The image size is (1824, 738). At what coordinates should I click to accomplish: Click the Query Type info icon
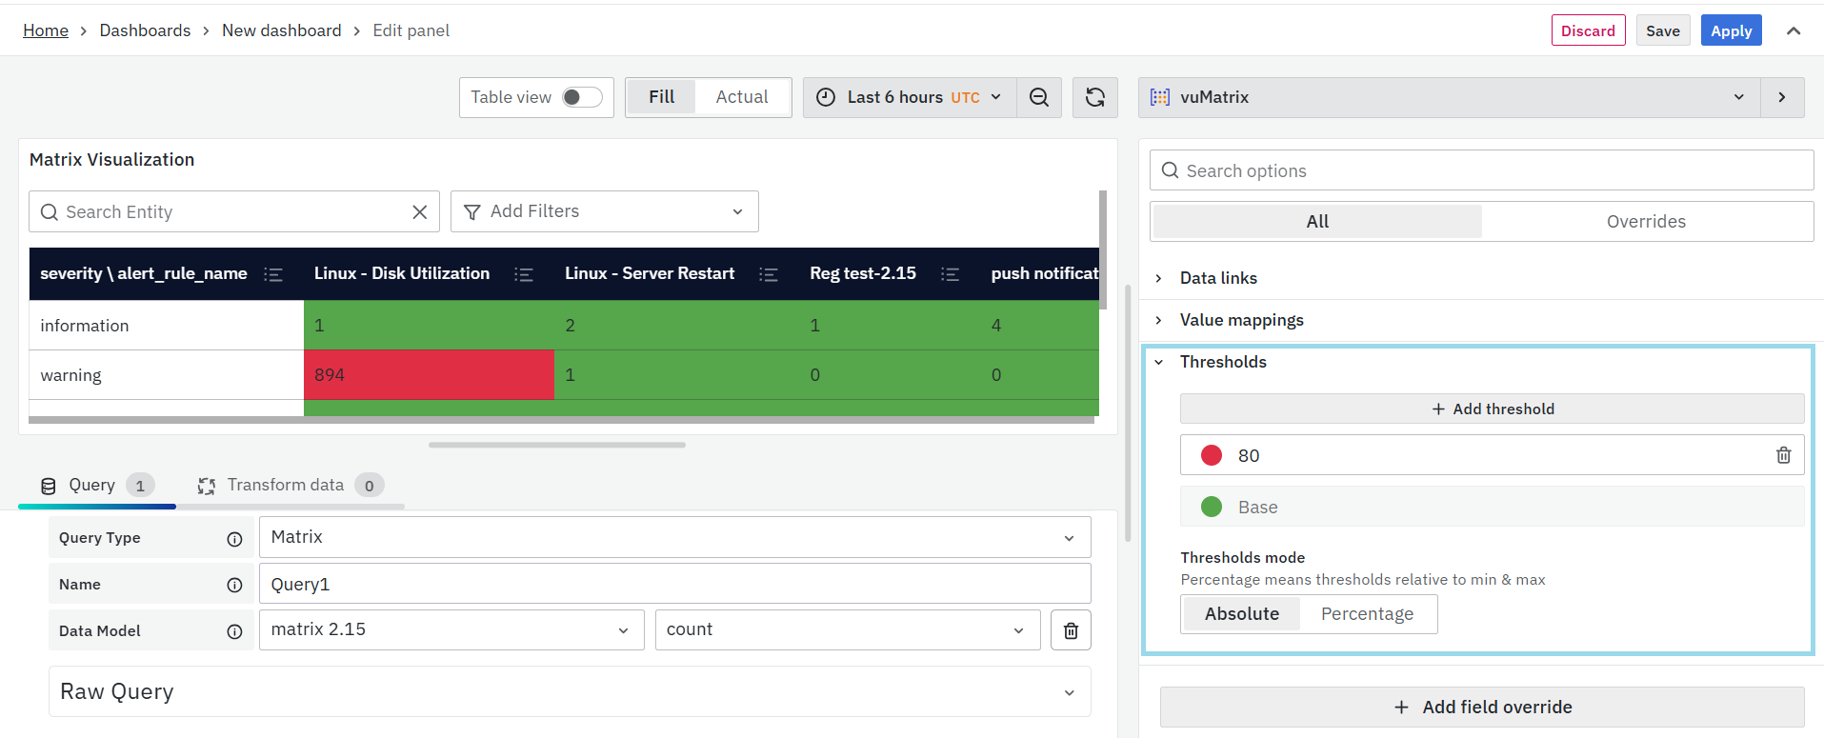pyautogui.click(x=234, y=539)
